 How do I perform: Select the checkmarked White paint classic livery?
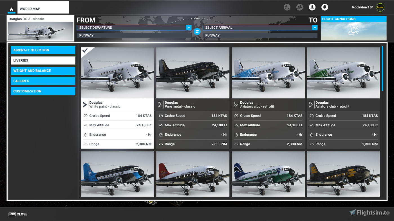[117, 72]
